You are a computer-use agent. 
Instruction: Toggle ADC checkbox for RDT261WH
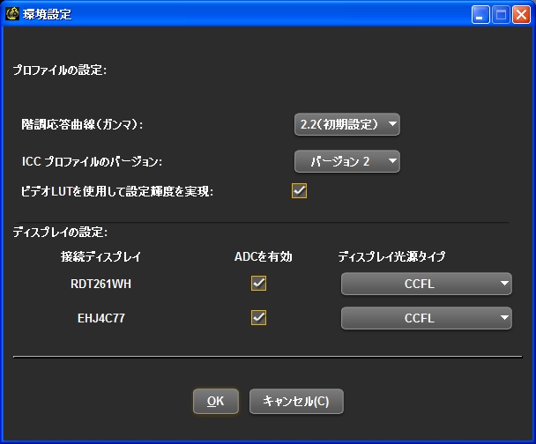259,284
